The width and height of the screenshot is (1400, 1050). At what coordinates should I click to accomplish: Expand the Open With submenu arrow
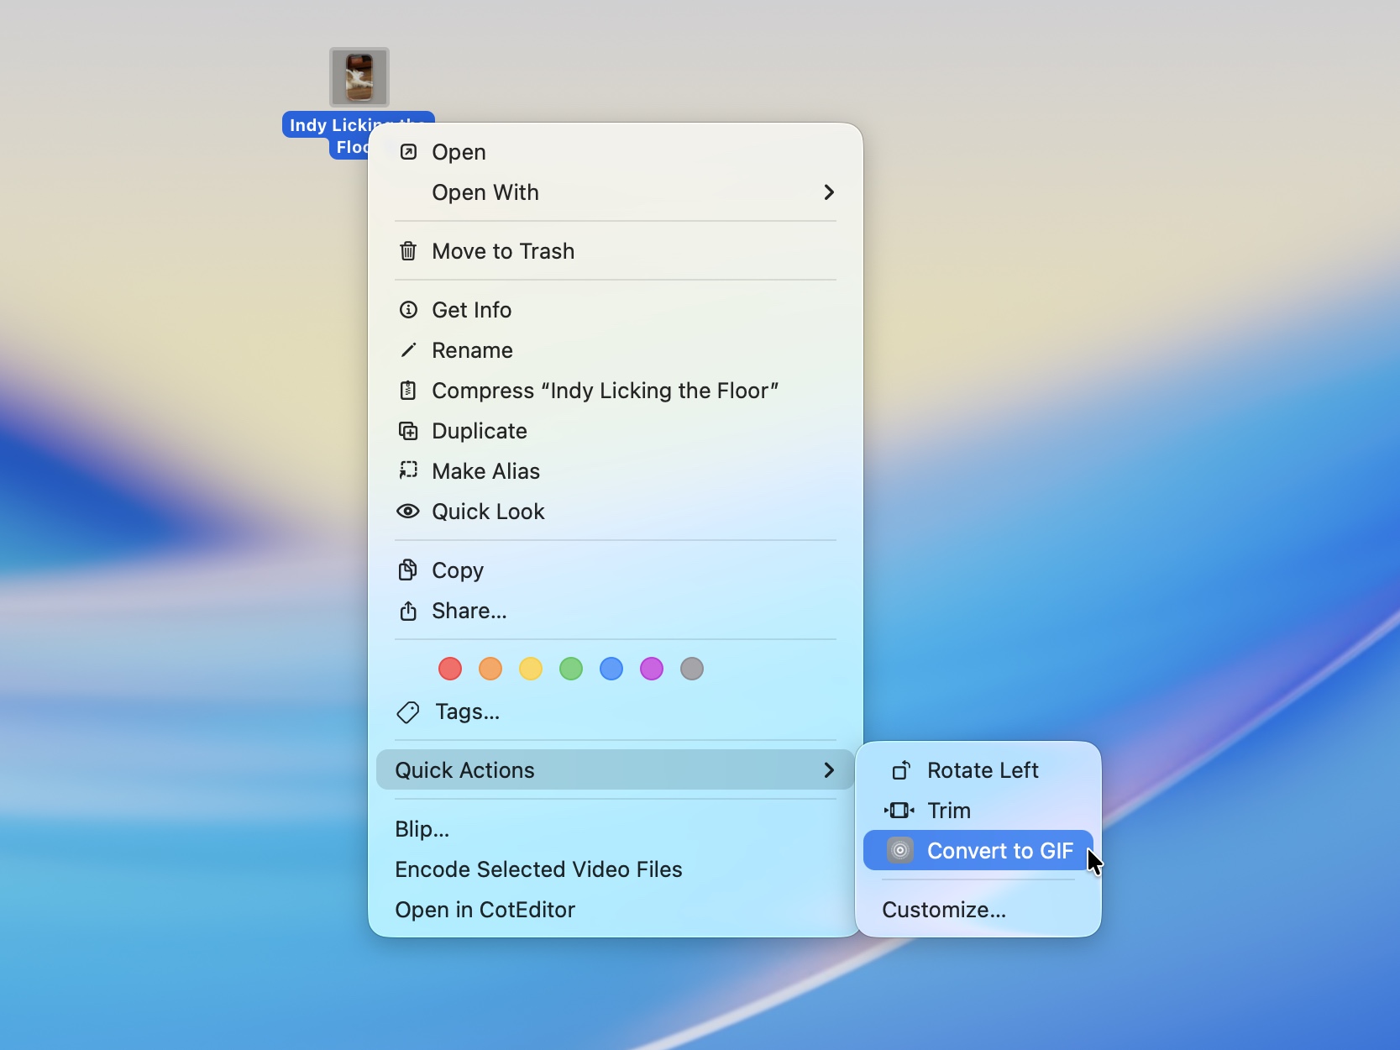tap(829, 192)
